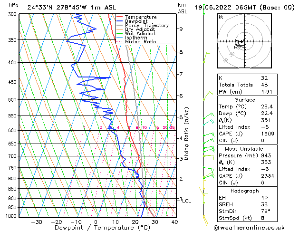Image resolution: width=299 pixels, height=231 pixels.
Task: Select the 'Wet Adiabat' legend label
Action: (x=140, y=33)
